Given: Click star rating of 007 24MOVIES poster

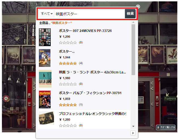Looking at the screenshot, I should coord(68,43).
